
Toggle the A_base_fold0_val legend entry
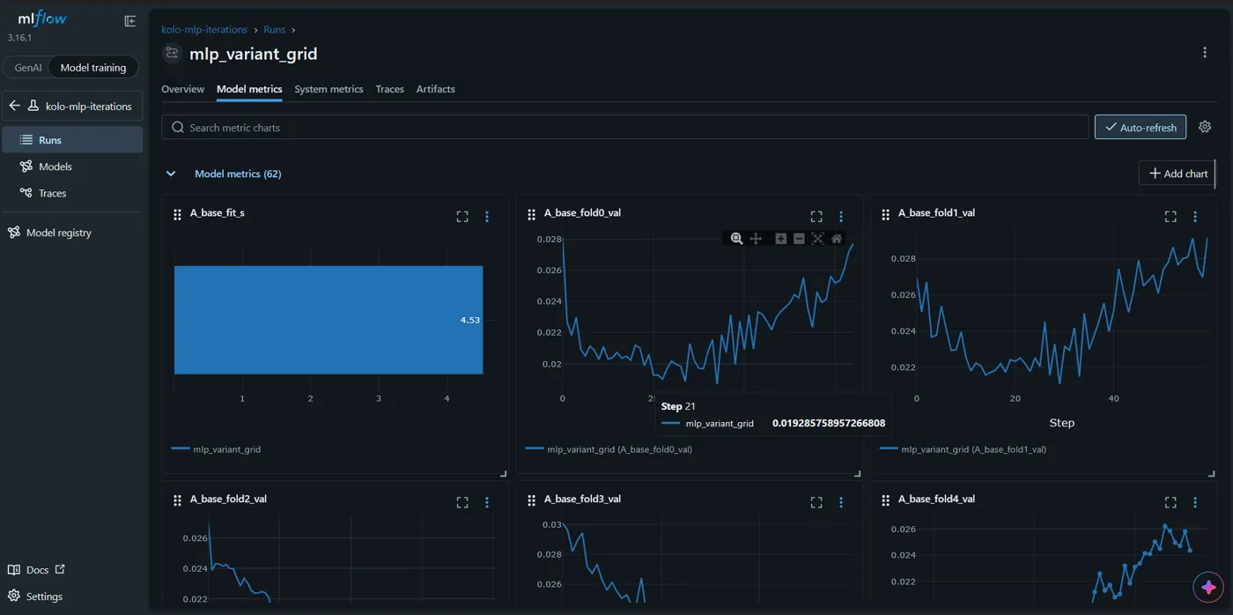[609, 449]
